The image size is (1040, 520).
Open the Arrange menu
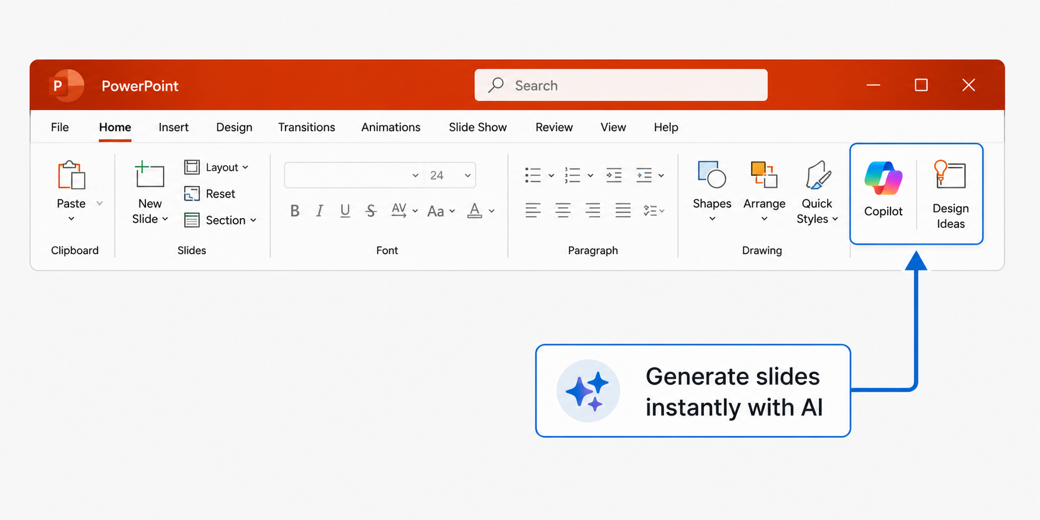click(764, 192)
